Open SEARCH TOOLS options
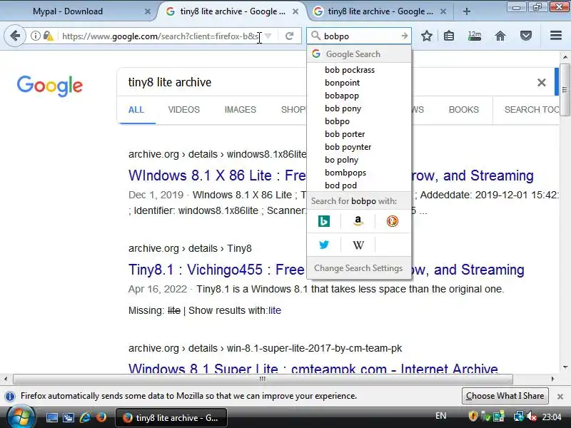Image resolution: width=571 pixels, height=428 pixels. pyautogui.click(x=531, y=110)
